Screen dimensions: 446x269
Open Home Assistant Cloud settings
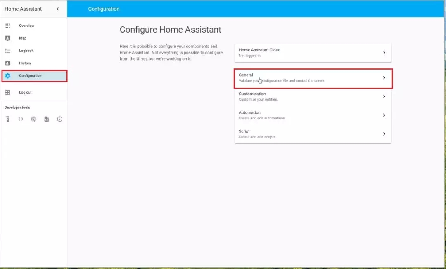click(x=313, y=53)
